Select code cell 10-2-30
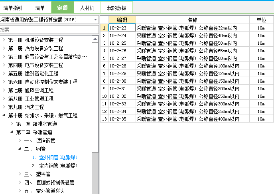This screenshot has width=274, height=194. pyautogui.click(x=122, y=81)
